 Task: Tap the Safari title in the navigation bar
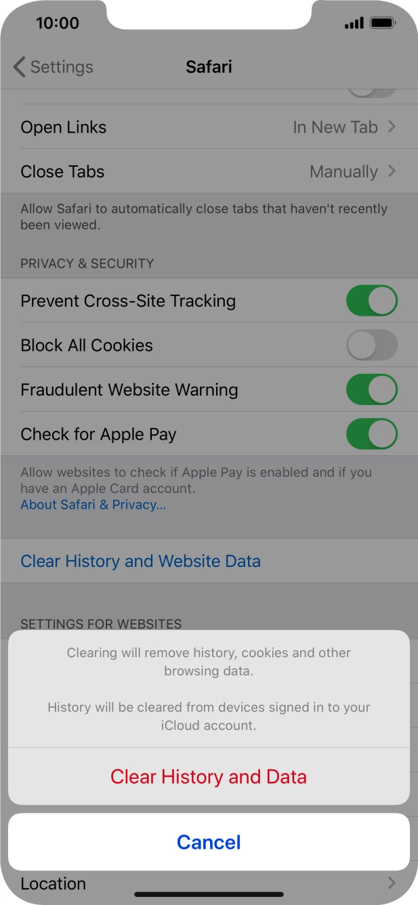click(209, 66)
